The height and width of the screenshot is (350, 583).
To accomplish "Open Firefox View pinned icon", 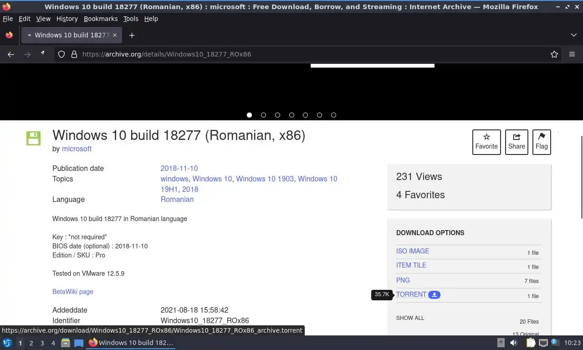I will point(9,35).
